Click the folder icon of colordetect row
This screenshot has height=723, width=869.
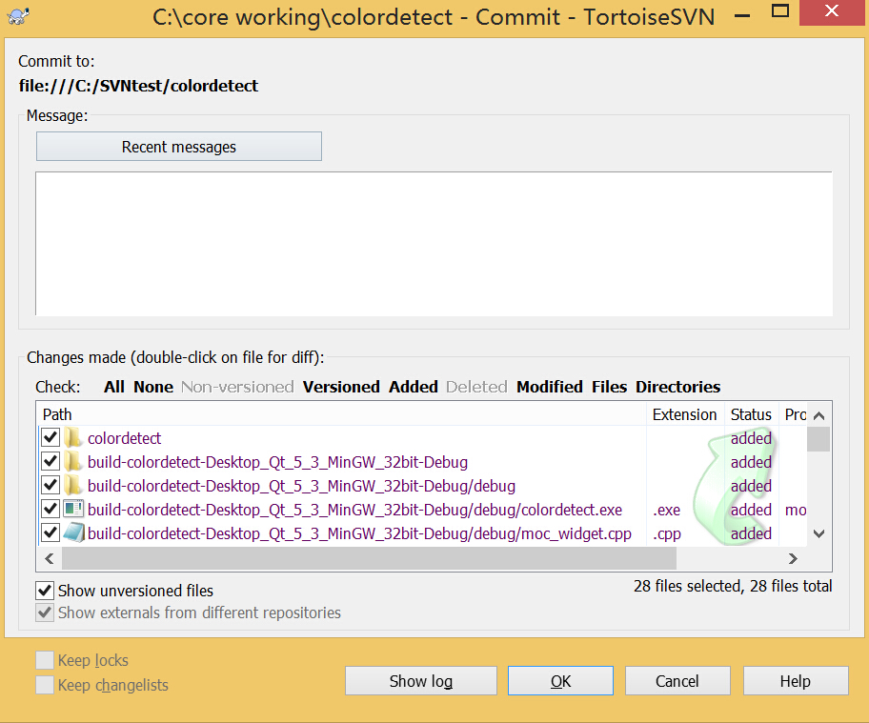point(72,437)
